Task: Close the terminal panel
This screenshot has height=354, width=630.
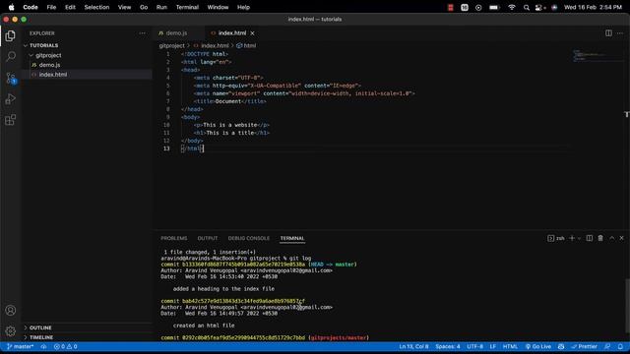Action: 621,238
